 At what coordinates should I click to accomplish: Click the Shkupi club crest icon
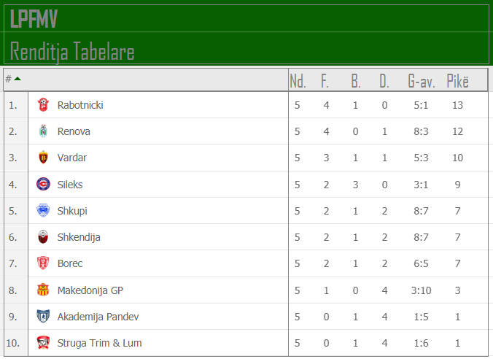(43, 211)
